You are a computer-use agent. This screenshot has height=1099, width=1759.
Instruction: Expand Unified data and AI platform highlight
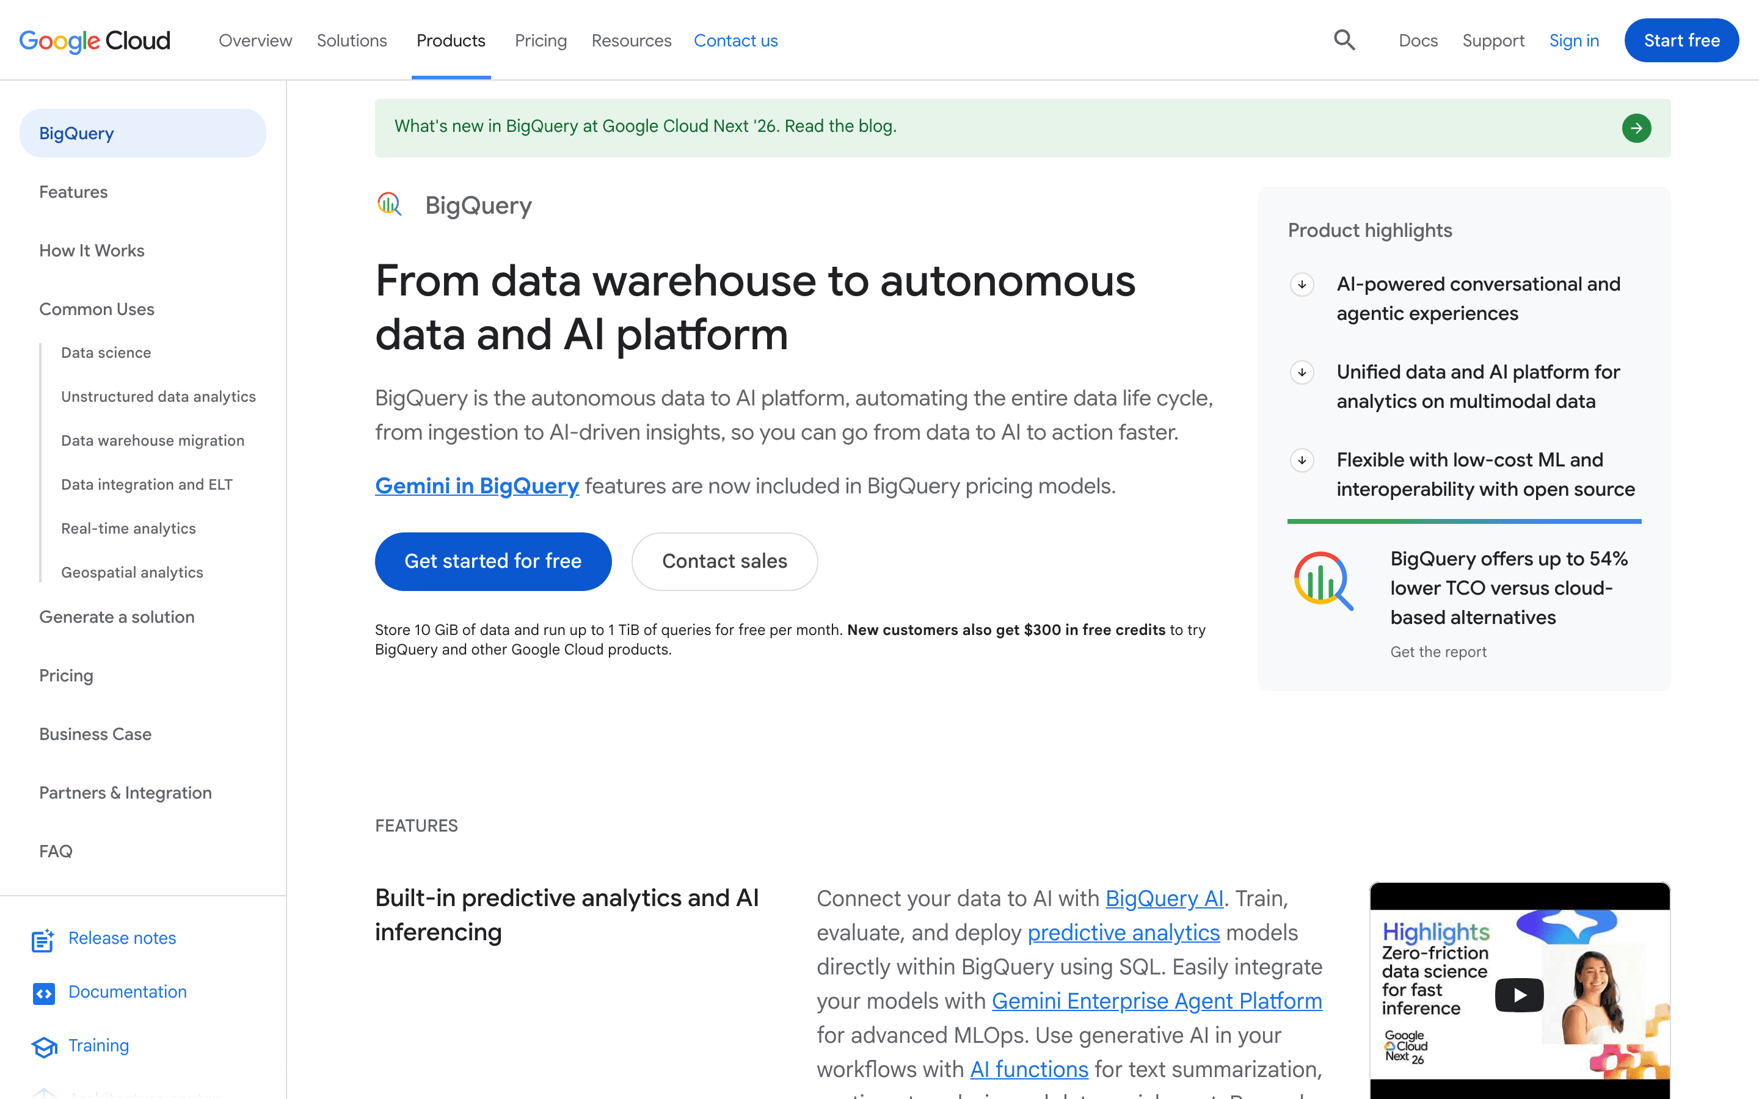[x=1302, y=372]
